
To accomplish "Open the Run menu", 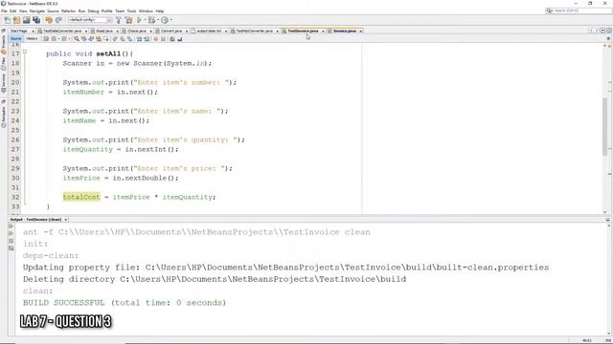I will (81, 11).
